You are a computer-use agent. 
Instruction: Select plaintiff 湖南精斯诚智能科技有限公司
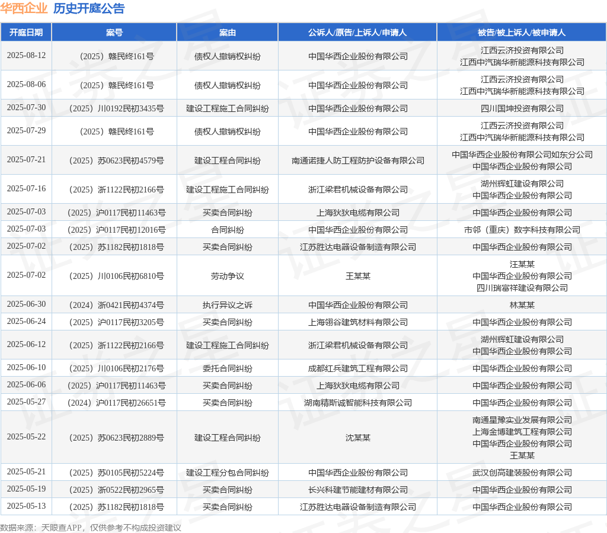click(x=357, y=403)
